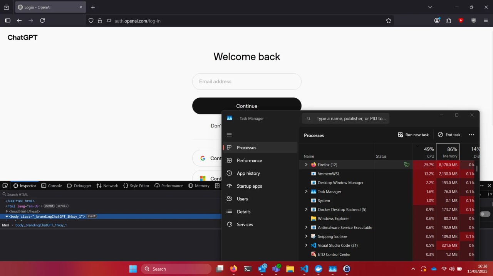Image resolution: width=493 pixels, height=276 pixels.
Task: Click the efficiency mode leaf on Firefox row
Action: 407,164
